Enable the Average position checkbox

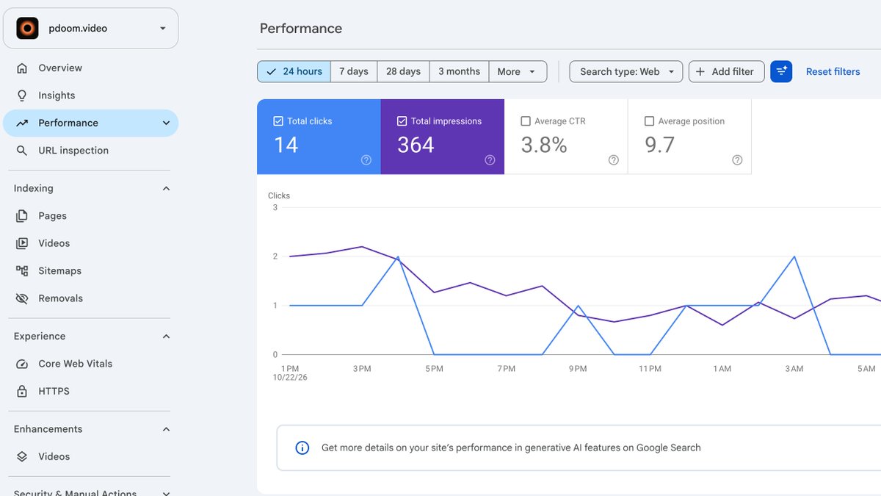coord(649,121)
